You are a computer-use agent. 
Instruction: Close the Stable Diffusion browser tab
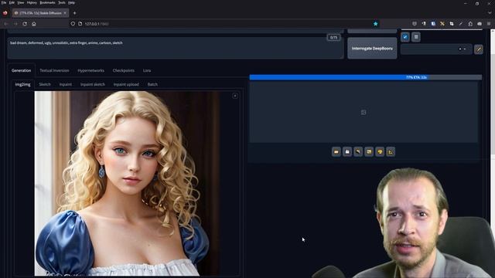[65, 13]
